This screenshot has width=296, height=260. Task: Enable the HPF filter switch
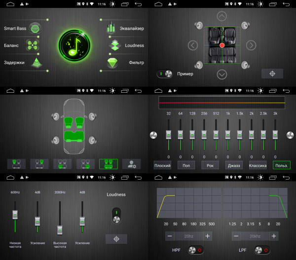[196, 250]
